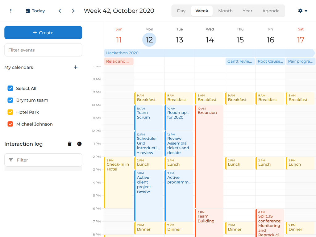316x237 pixels.
Task: Click the funnel icon in the Filter field
Action: point(10,160)
